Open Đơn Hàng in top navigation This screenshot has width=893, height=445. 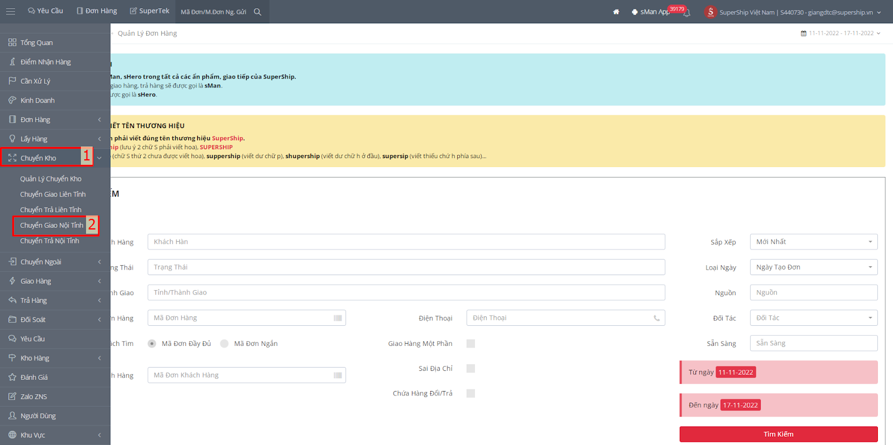coord(97,11)
